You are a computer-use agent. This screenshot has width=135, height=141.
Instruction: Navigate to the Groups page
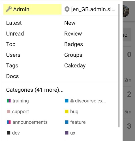click(73, 55)
